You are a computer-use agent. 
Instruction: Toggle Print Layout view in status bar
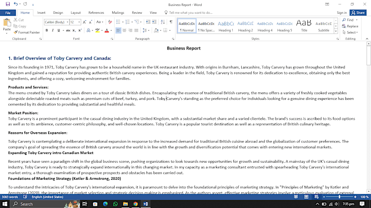(x=306, y=197)
